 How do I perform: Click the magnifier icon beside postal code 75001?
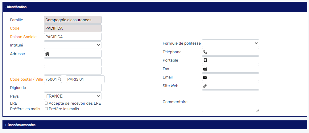[x=60, y=79]
